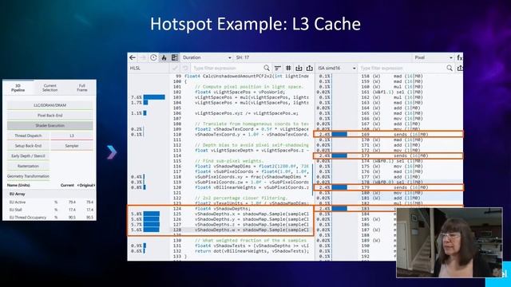Click the sort lines icon

coord(277,68)
